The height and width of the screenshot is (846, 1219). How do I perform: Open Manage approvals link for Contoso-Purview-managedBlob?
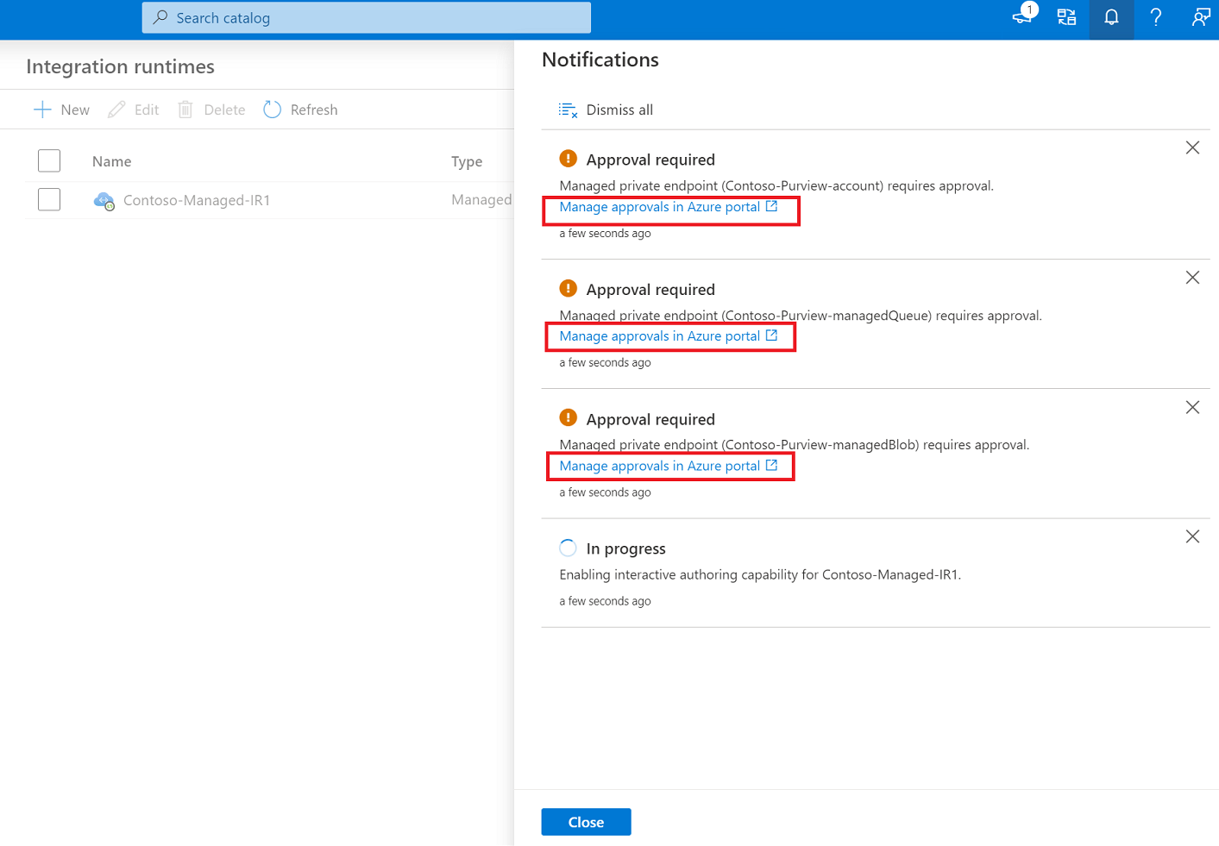669,466
